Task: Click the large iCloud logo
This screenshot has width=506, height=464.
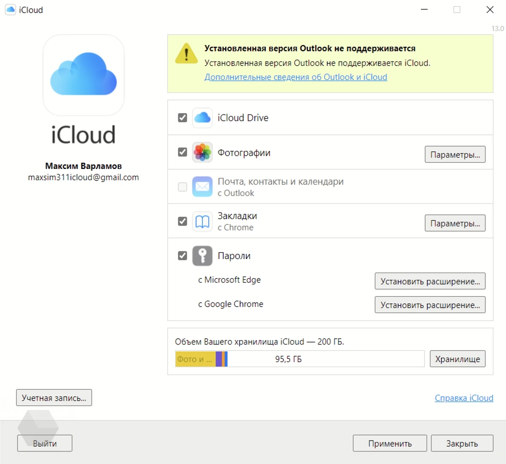Action: (x=84, y=75)
